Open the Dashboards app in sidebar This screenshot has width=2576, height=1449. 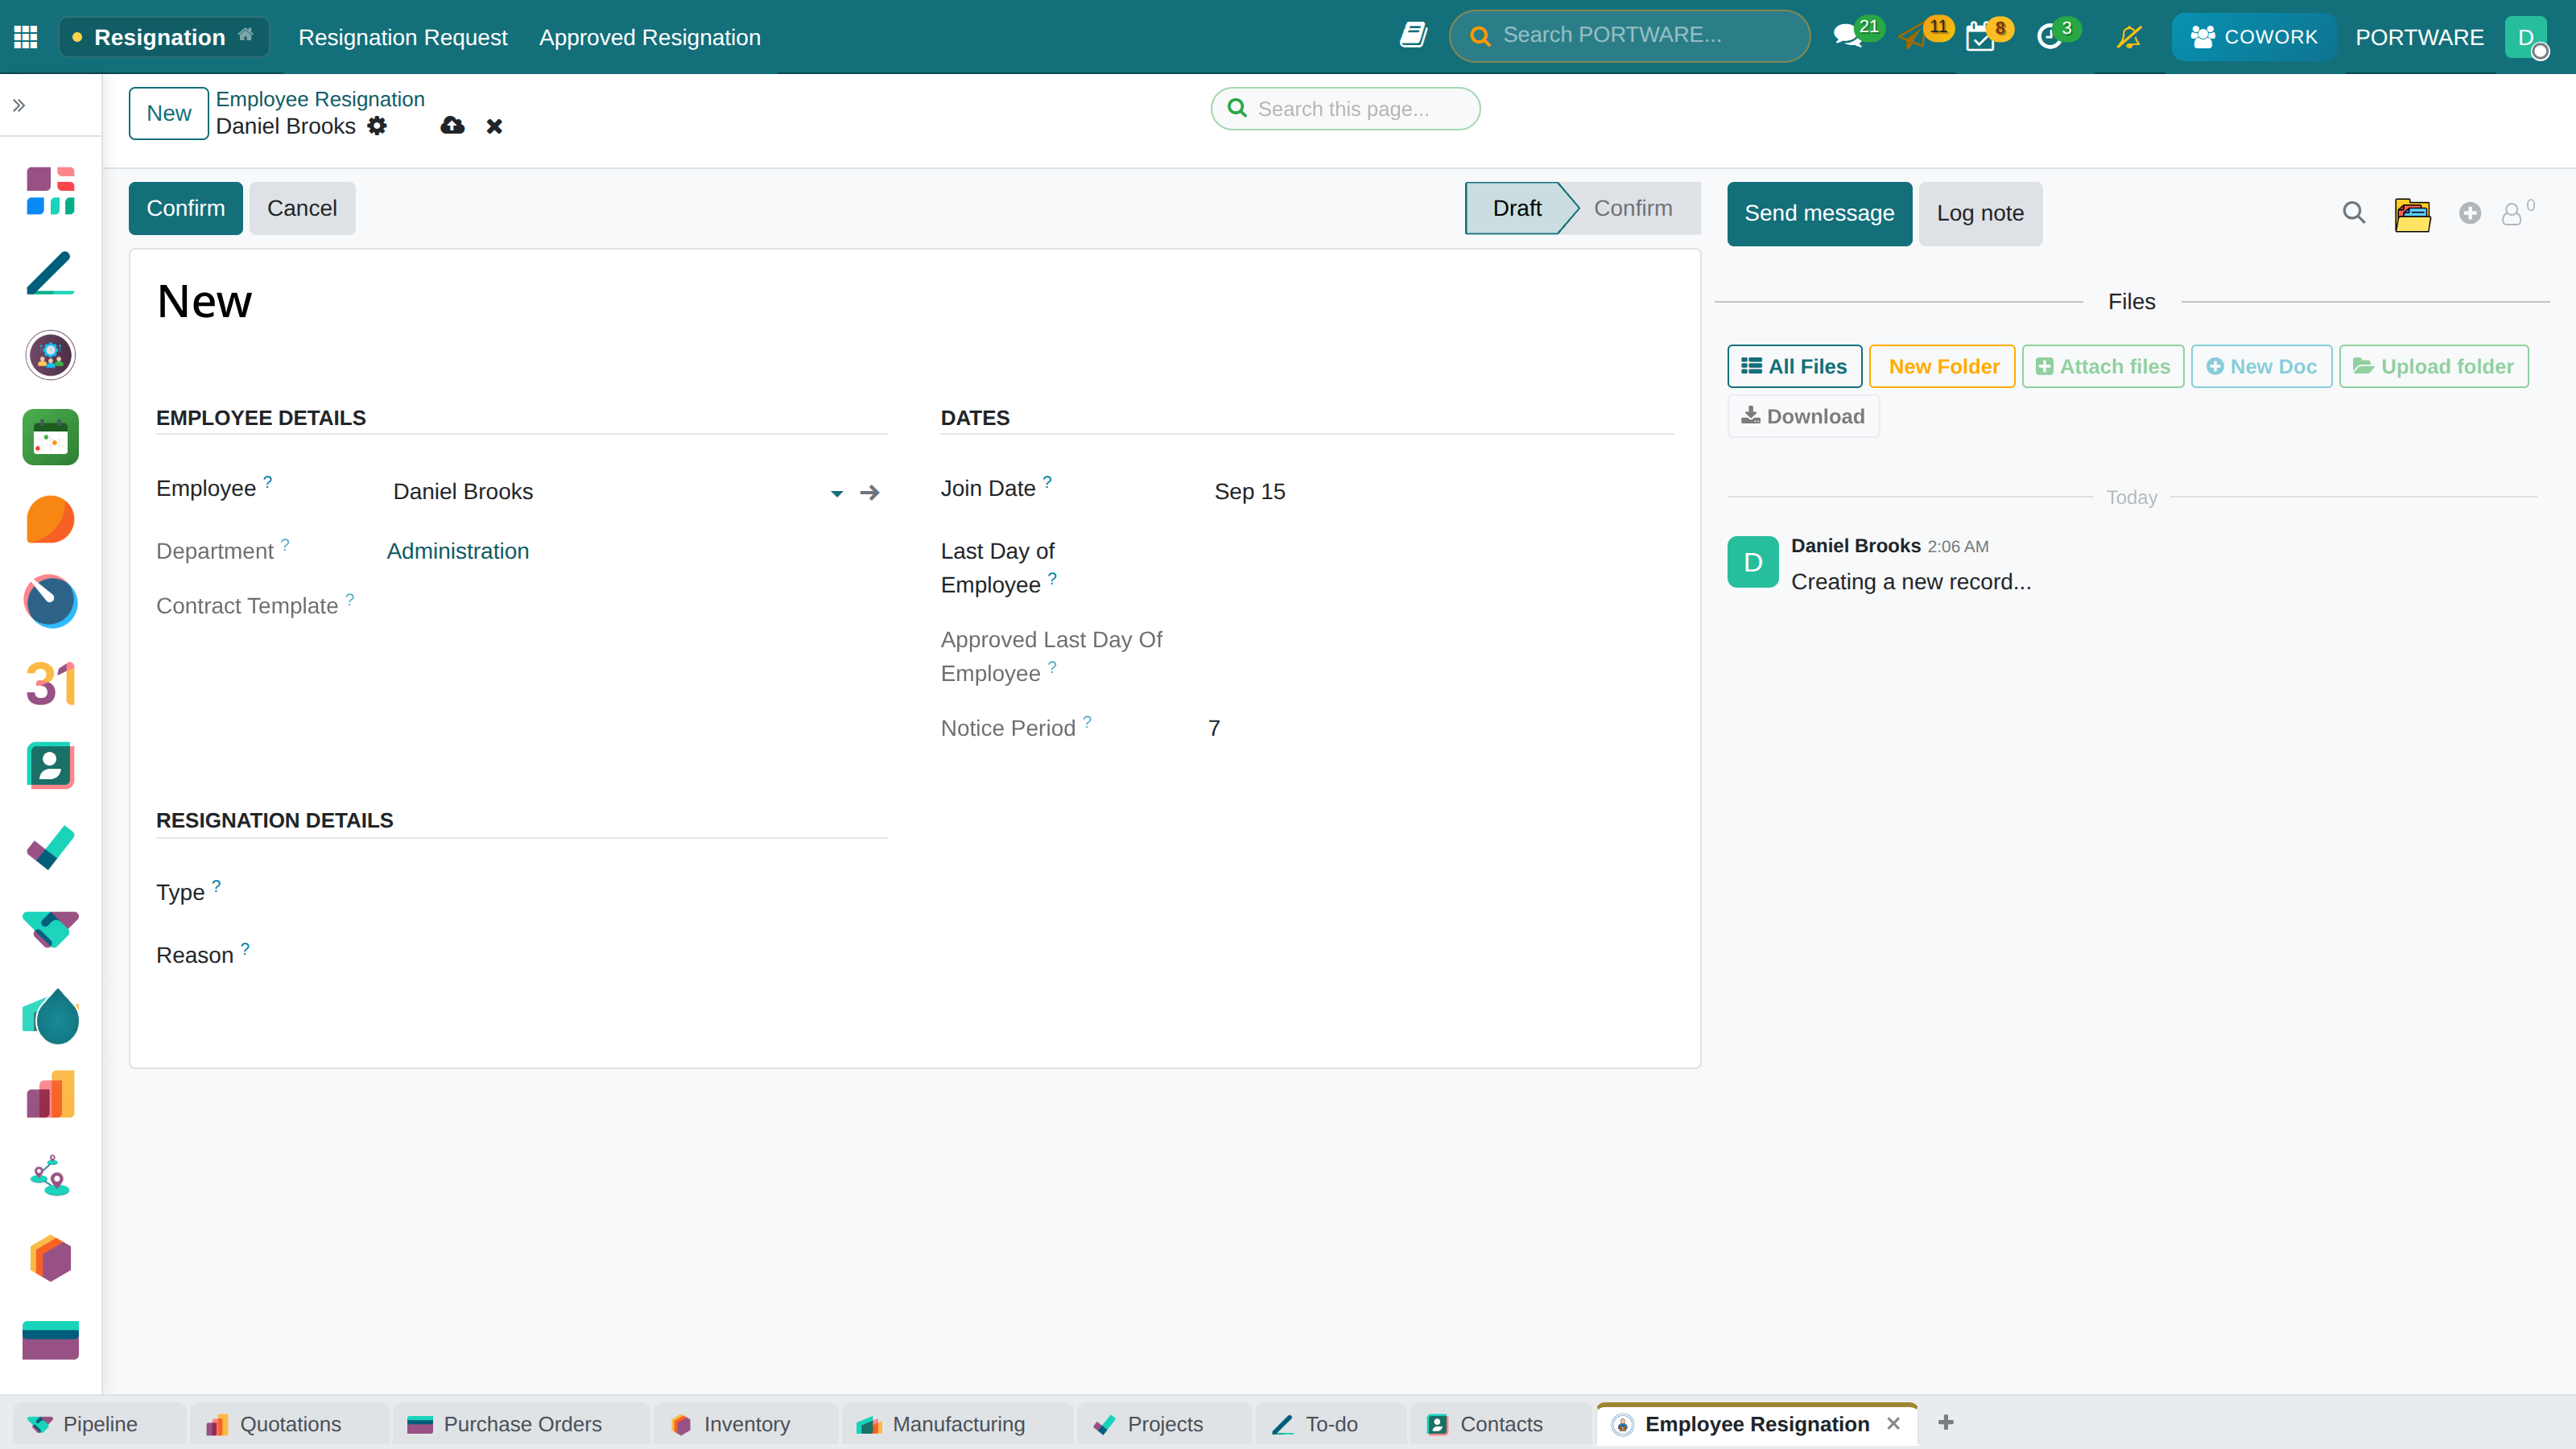click(50, 191)
